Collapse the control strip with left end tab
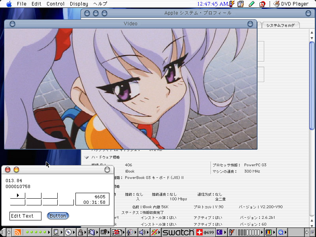This screenshot has width=316, height=237. pos(3,232)
